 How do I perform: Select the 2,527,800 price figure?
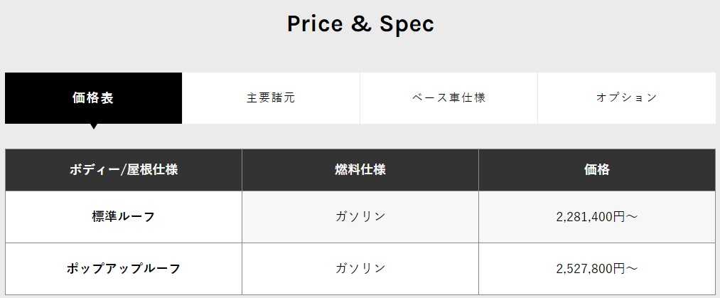[x=584, y=269]
